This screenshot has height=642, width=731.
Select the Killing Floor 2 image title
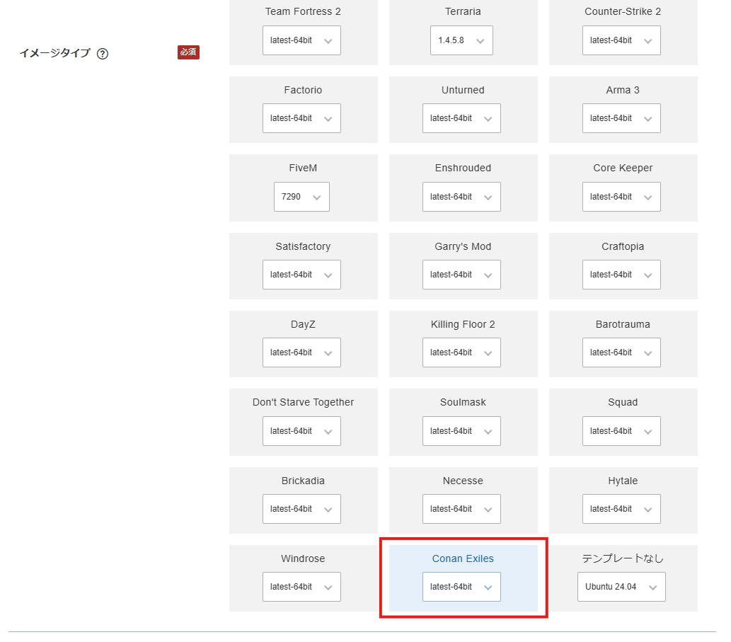tap(463, 324)
